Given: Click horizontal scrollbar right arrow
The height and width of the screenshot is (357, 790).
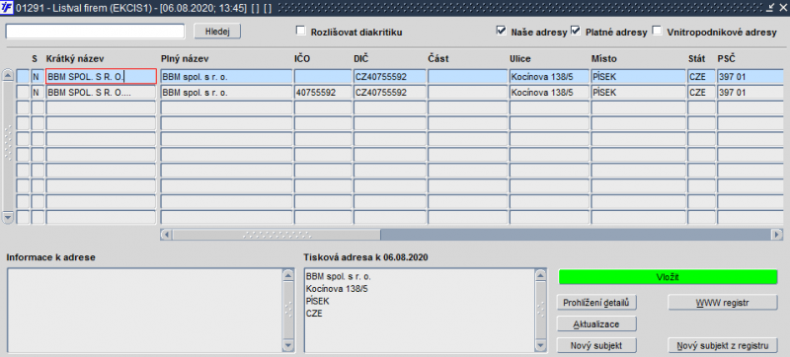Looking at the screenshot, I should point(777,235).
